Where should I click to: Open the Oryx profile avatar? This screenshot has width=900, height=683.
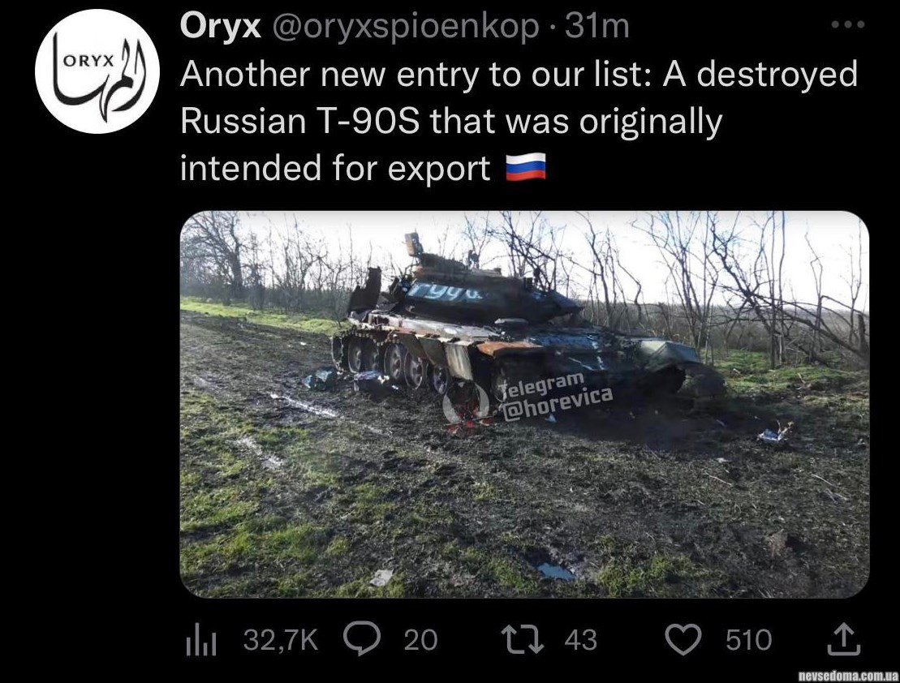coord(97,71)
